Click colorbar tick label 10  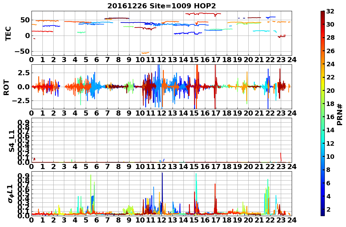(x=330, y=156)
